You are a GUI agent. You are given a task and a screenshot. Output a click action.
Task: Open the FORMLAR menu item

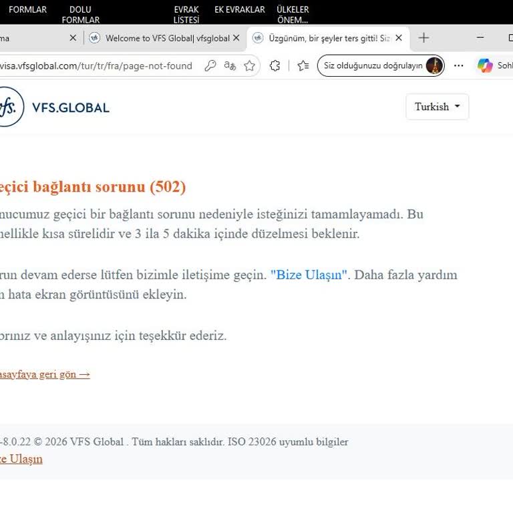(x=28, y=9)
